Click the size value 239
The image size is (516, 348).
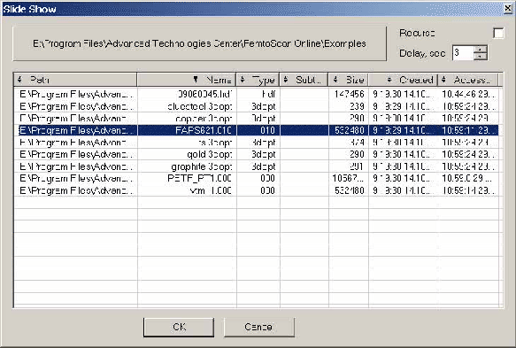tap(357, 106)
